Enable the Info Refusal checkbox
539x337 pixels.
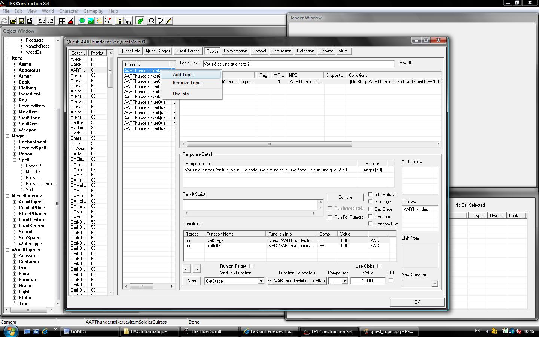point(370,194)
